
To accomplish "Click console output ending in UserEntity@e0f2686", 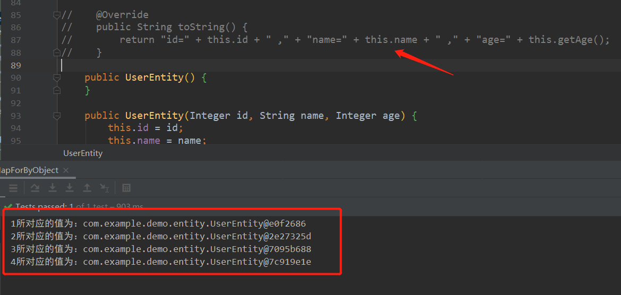I will pyautogui.click(x=158, y=224).
